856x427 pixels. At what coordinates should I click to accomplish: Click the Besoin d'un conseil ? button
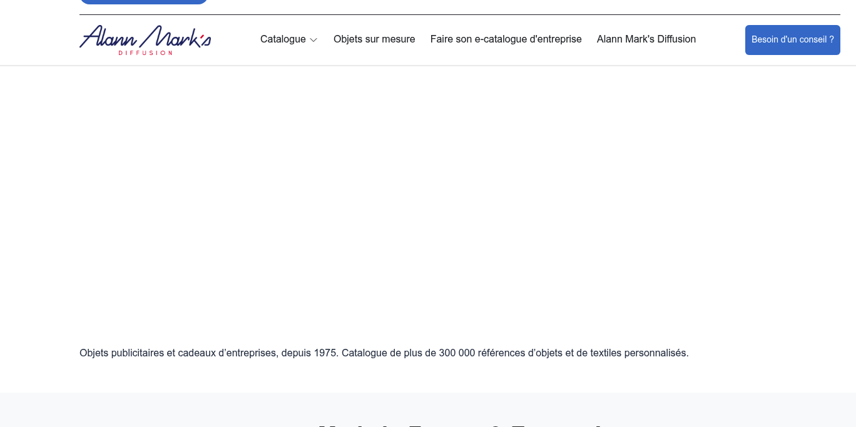[x=793, y=40]
